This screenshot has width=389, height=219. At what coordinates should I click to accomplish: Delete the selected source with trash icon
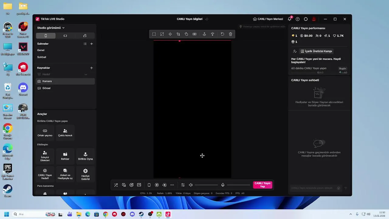(x=230, y=34)
